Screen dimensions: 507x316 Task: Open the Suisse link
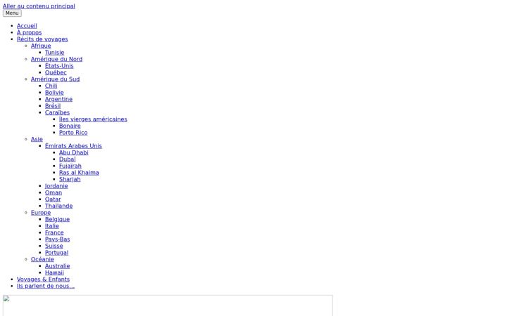pyautogui.click(x=54, y=246)
